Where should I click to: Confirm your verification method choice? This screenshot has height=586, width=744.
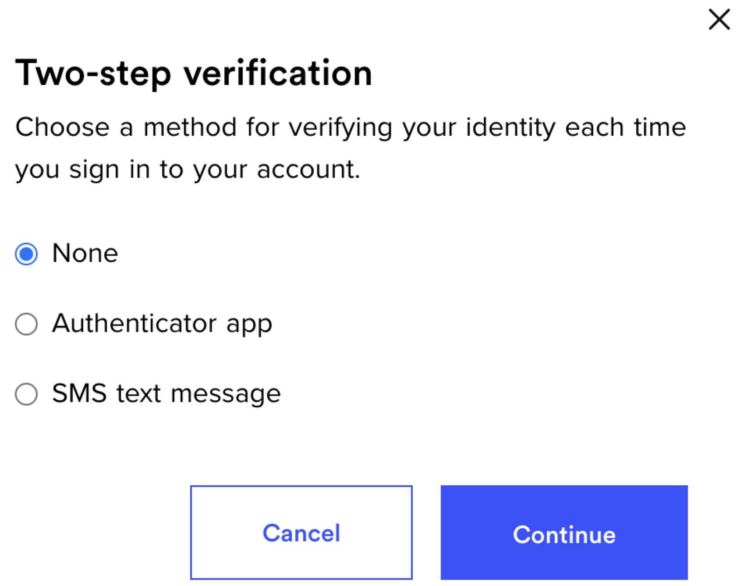point(564,534)
